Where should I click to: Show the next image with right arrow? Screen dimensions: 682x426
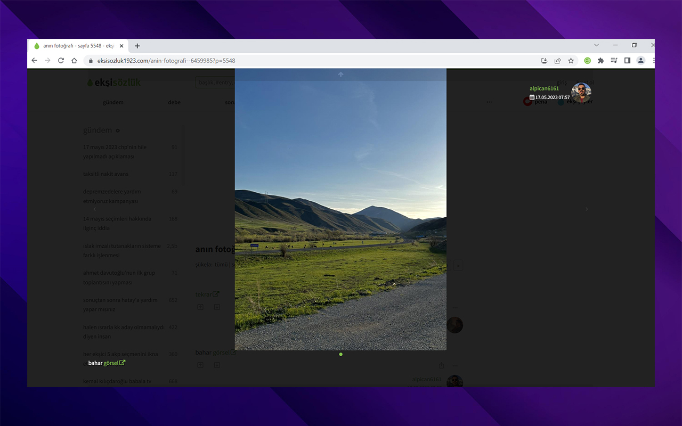(x=587, y=209)
